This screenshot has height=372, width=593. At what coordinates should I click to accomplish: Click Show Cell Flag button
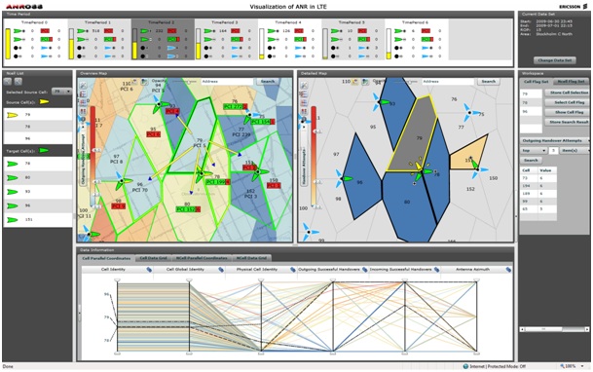click(x=568, y=112)
